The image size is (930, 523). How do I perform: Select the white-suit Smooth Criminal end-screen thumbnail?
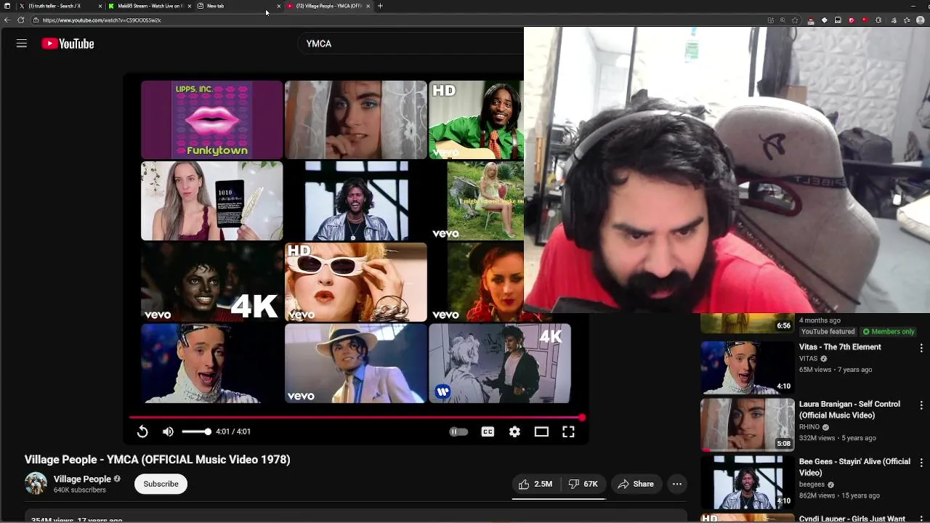point(356,363)
